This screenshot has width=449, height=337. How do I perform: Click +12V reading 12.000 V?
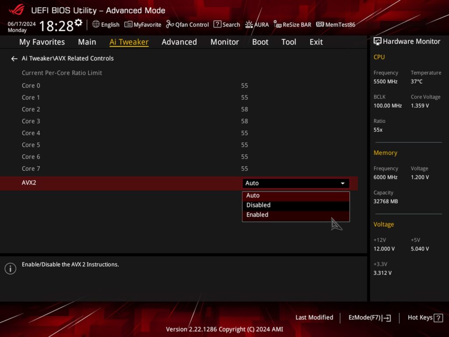[384, 249]
